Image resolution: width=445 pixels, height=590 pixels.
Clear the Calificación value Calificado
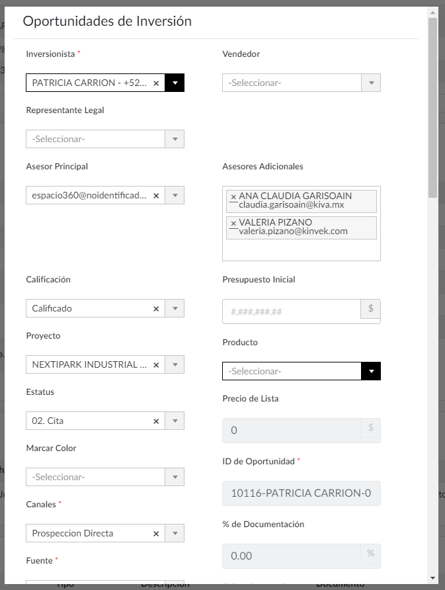click(x=156, y=309)
